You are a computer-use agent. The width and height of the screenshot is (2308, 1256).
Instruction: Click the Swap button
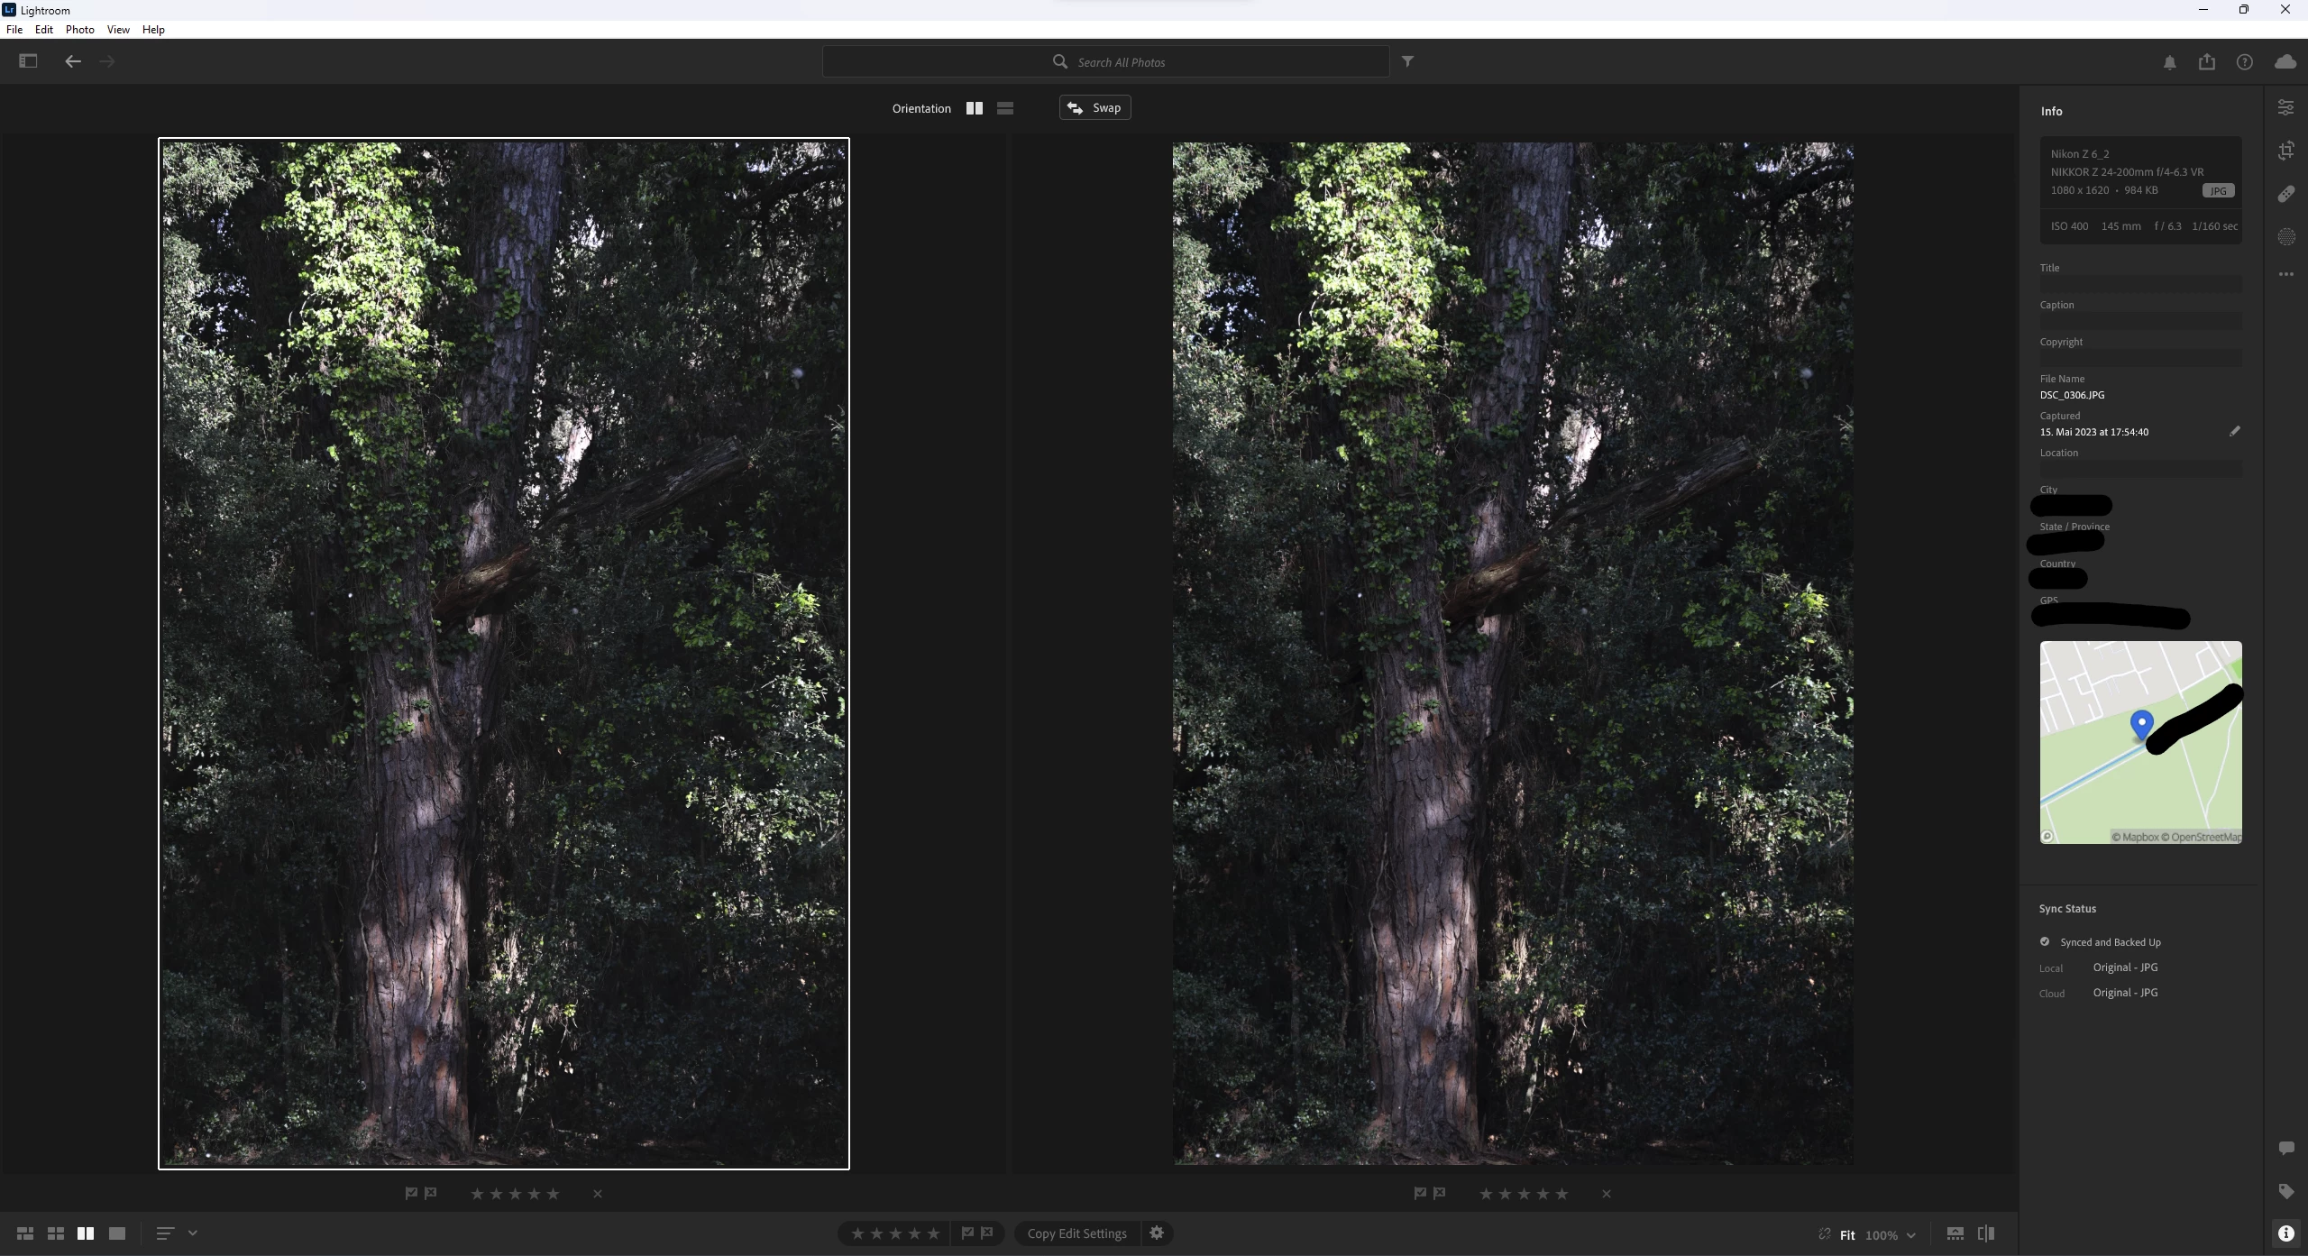(x=1094, y=108)
